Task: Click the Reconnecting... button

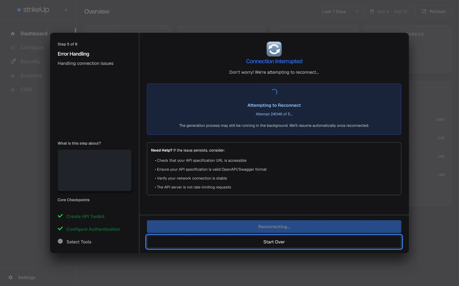Action: pos(274,227)
